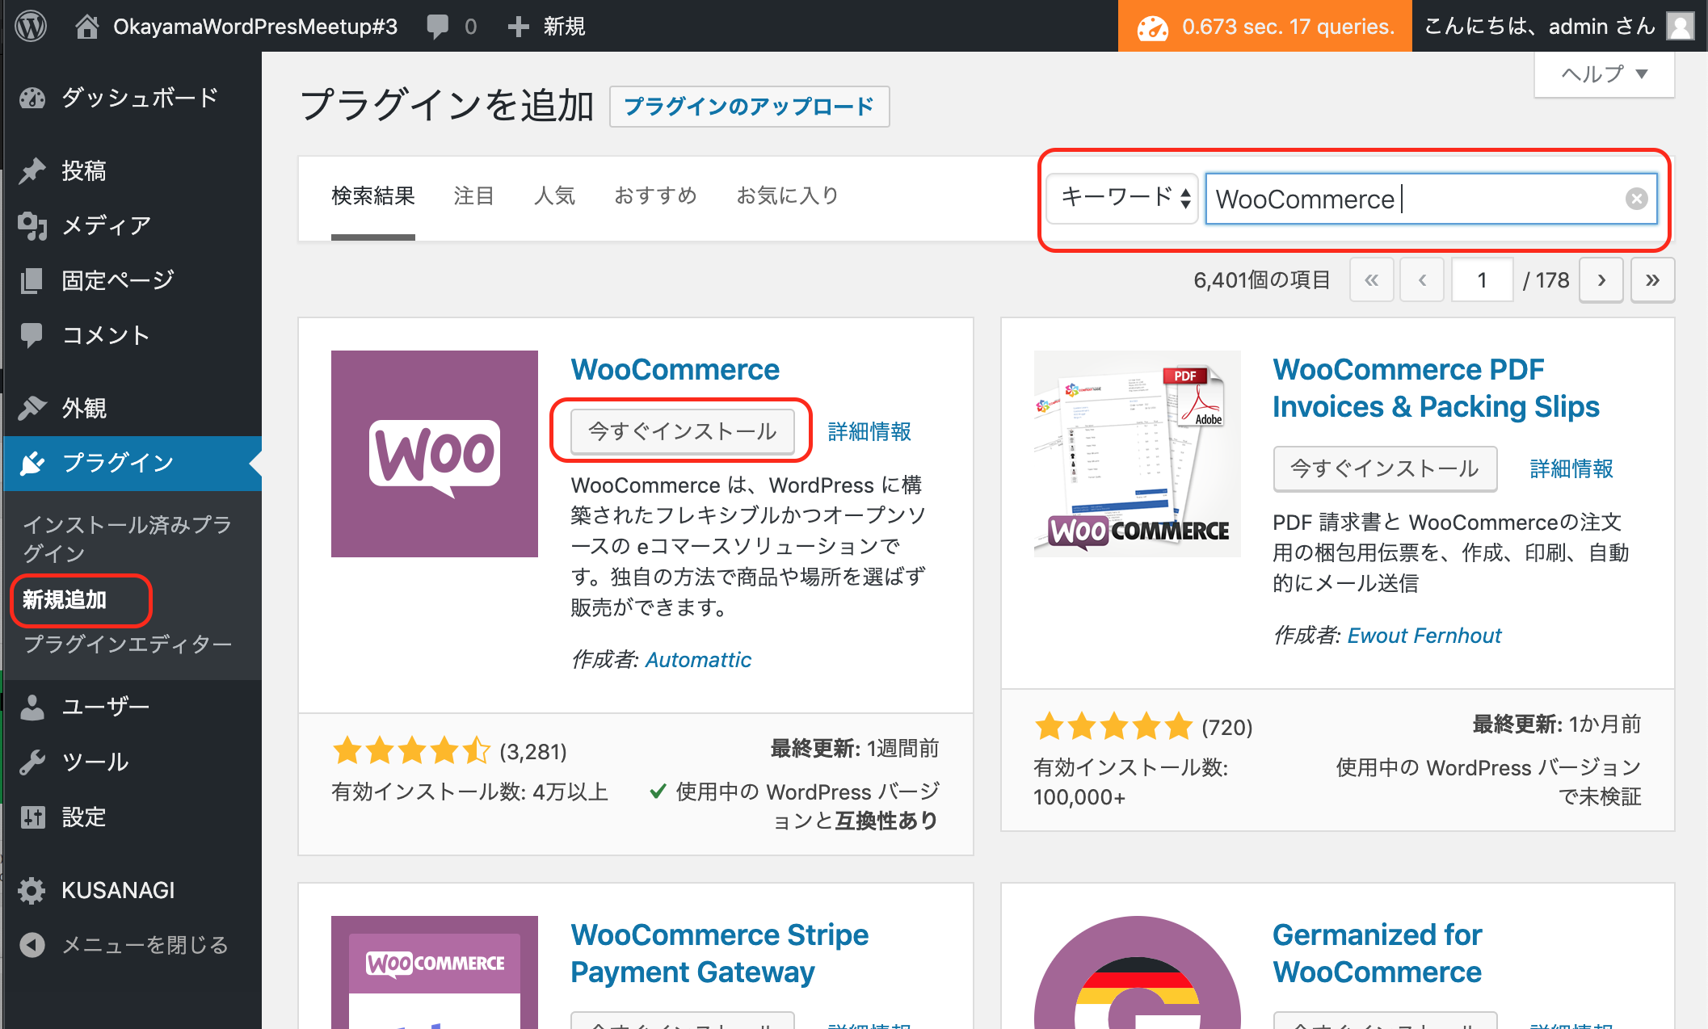Open the site home icon
The width and height of the screenshot is (1708, 1029).
86,27
